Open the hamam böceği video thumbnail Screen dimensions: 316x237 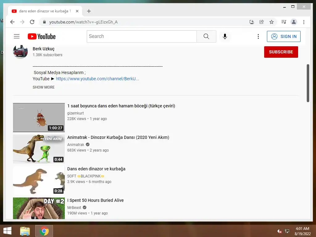click(39, 118)
